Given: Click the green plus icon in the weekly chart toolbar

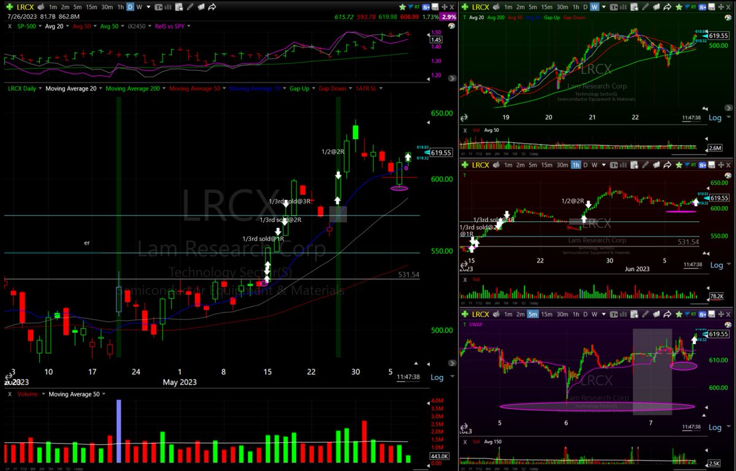Looking at the screenshot, I should (x=464, y=7).
